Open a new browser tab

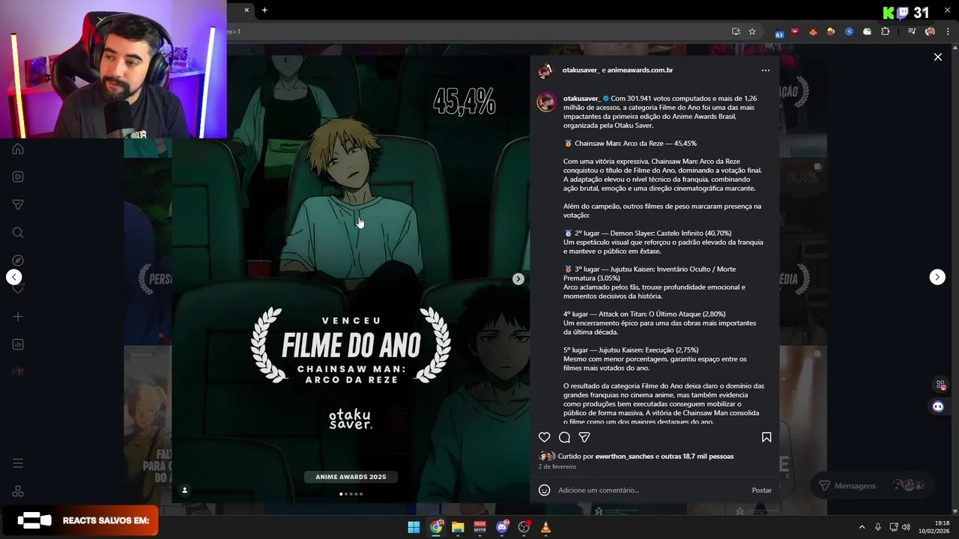264,10
